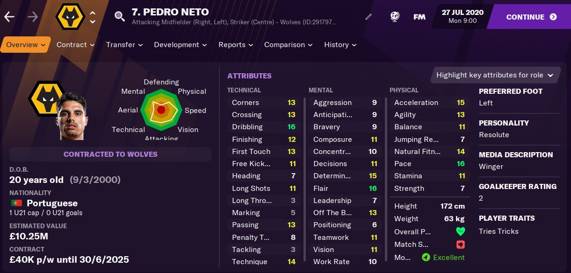
Task: Click the pencil edit icon
Action: (x=369, y=17)
